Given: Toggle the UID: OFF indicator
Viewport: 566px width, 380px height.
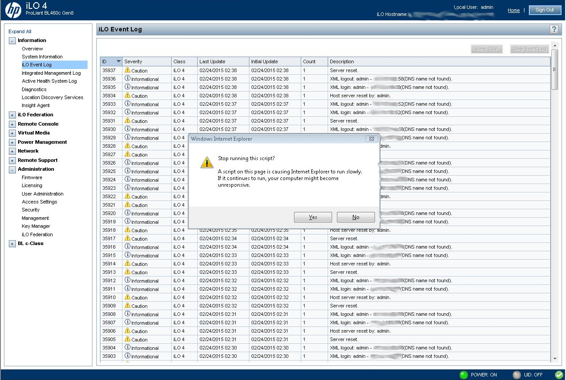Looking at the screenshot, I should point(516,375).
